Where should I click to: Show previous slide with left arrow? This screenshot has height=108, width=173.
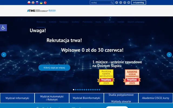(x=4, y=55)
